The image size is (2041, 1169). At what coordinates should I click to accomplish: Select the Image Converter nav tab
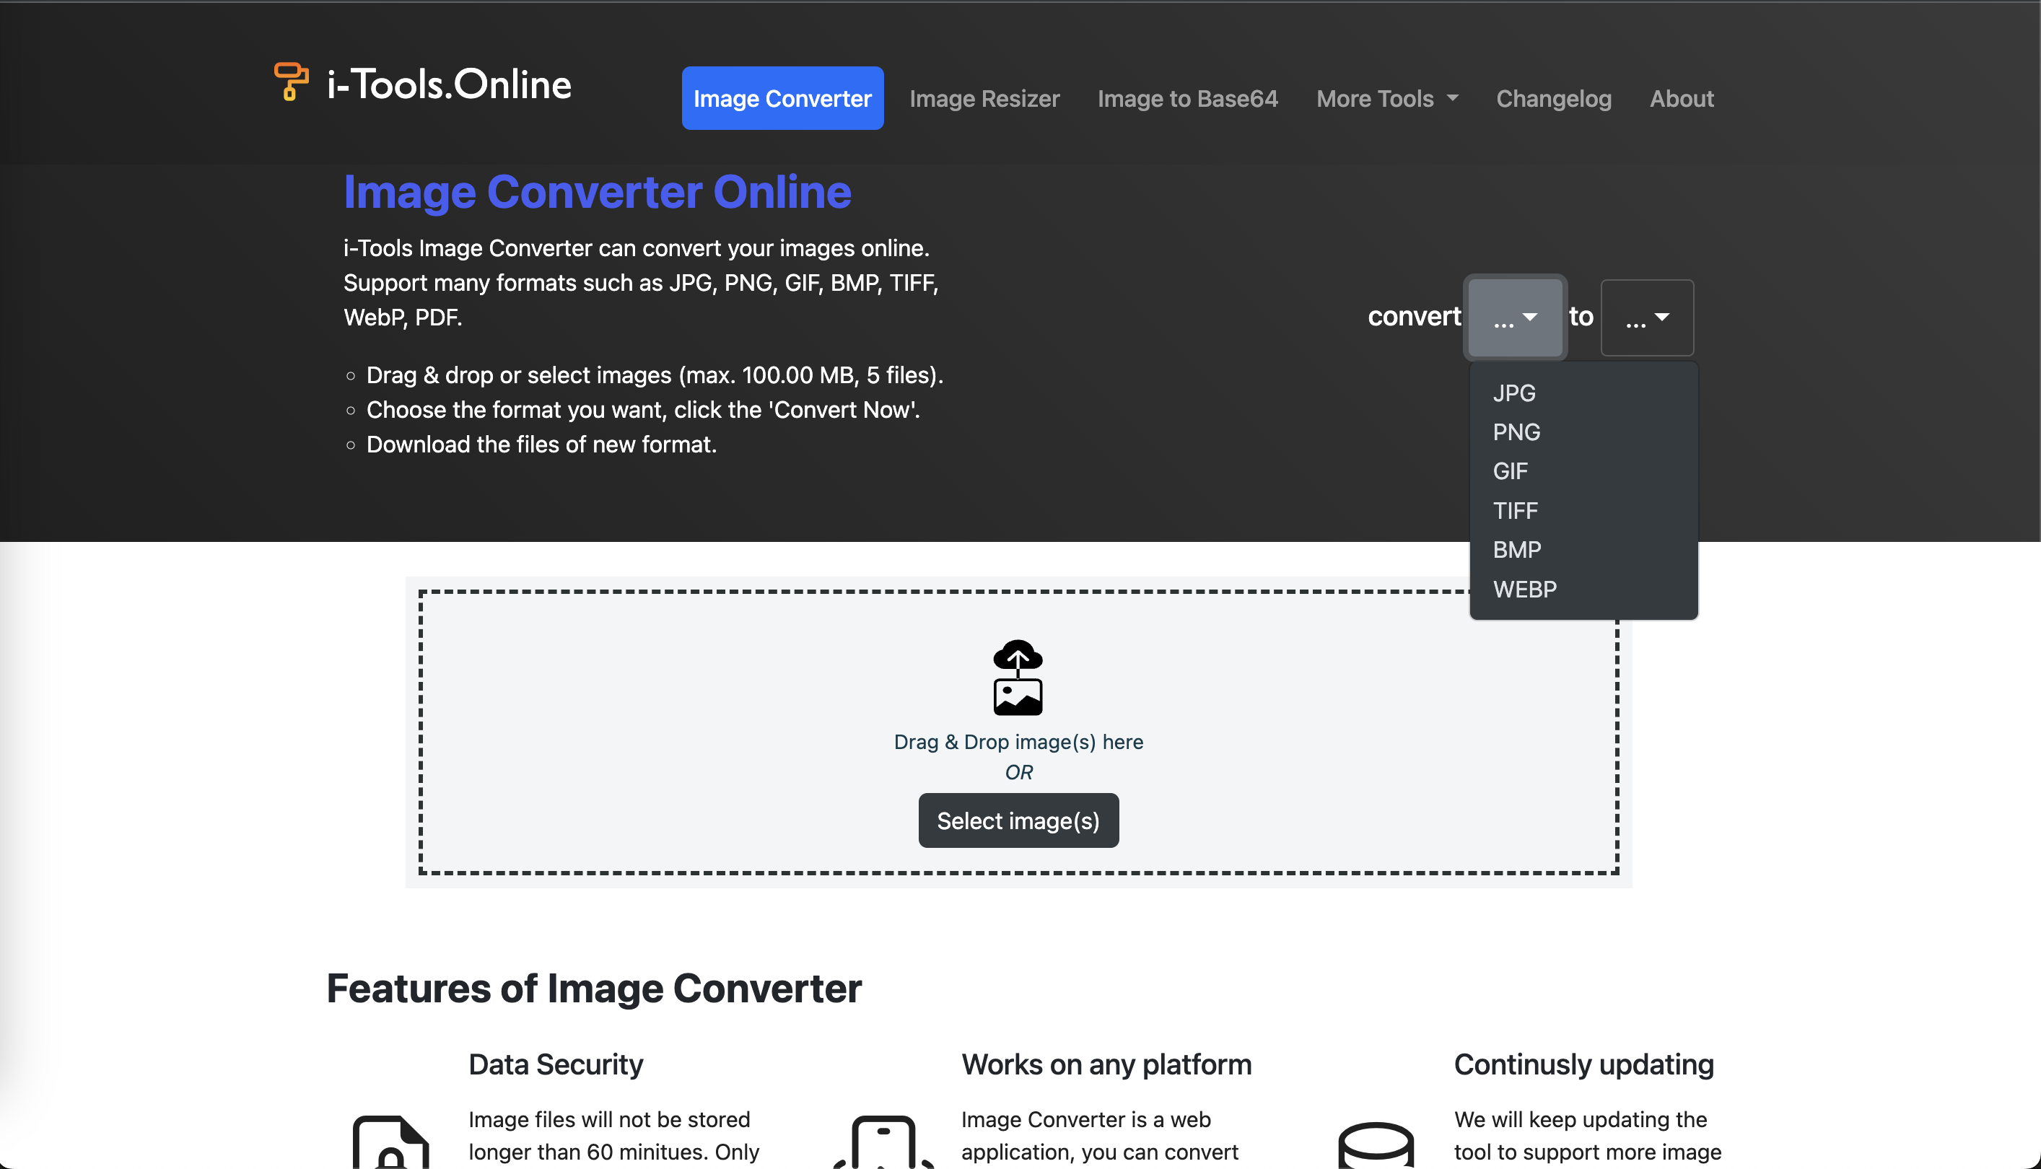(782, 98)
